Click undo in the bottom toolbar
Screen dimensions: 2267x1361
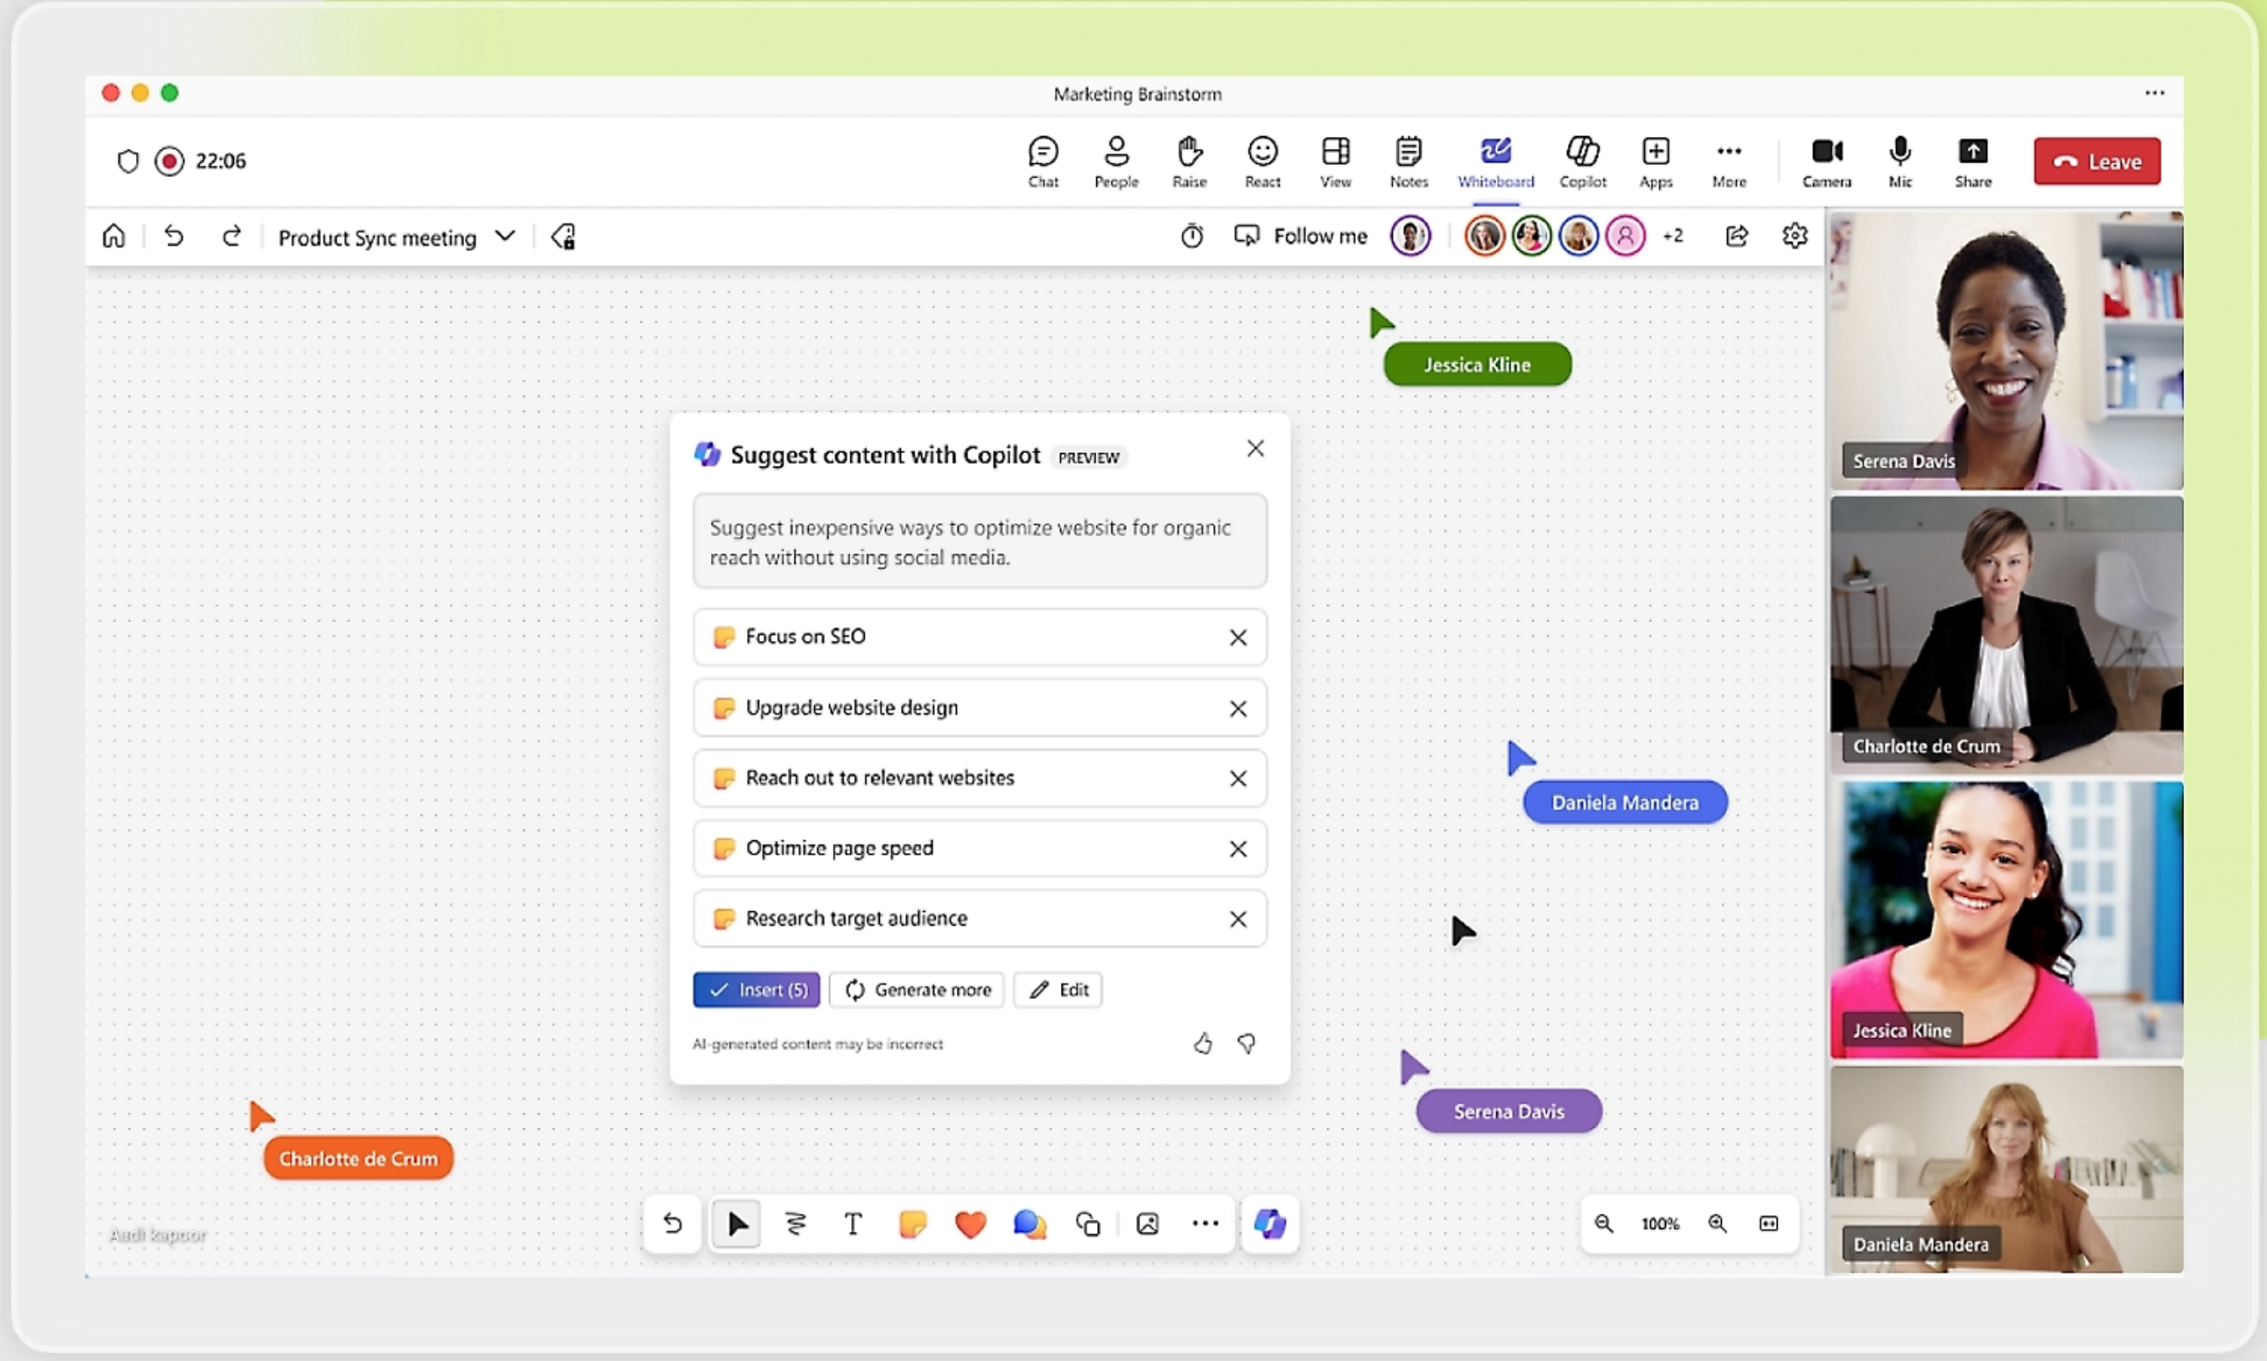672,1223
